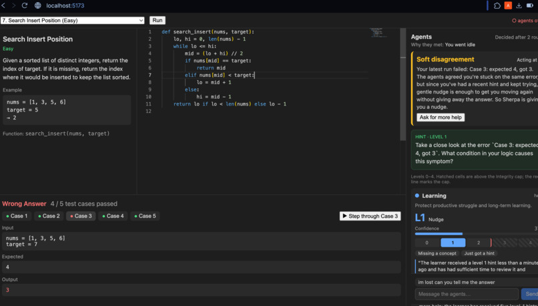Click the Wrong Answer status text

24,204
